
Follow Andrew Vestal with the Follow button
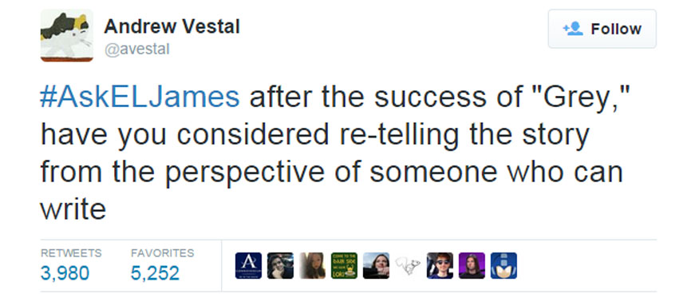[602, 29]
